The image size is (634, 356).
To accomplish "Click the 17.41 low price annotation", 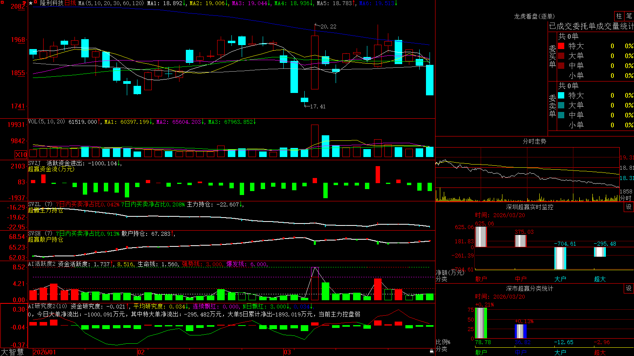I will [x=317, y=106].
